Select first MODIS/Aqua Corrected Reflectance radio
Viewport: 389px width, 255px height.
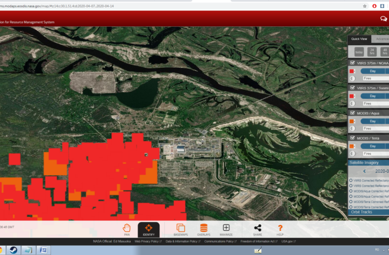coord(351,191)
